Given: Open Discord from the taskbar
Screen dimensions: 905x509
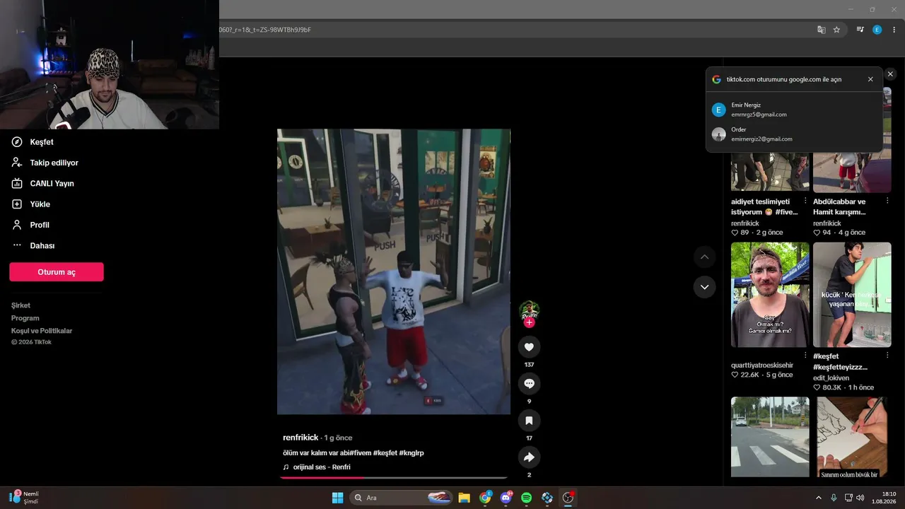Looking at the screenshot, I should pyautogui.click(x=506, y=498).
